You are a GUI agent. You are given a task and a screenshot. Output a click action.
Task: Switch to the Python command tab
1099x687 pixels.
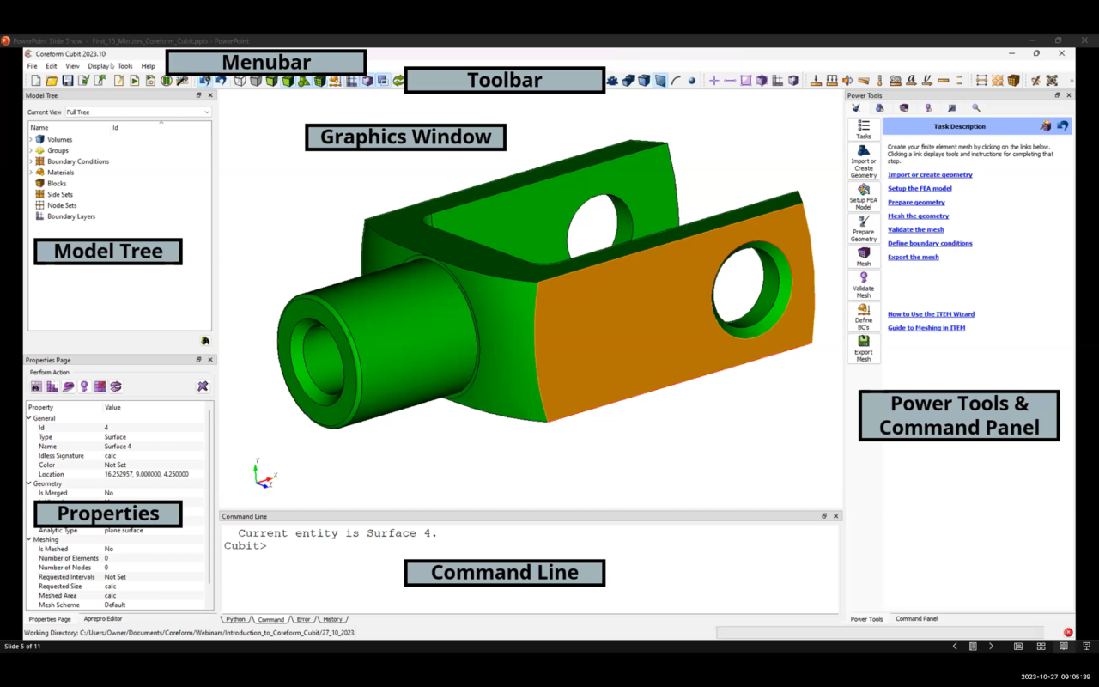click(x=236, y=619)
